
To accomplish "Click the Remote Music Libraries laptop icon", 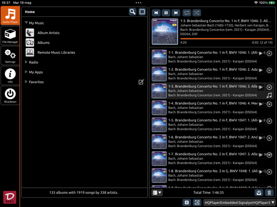I will [30, 52].
